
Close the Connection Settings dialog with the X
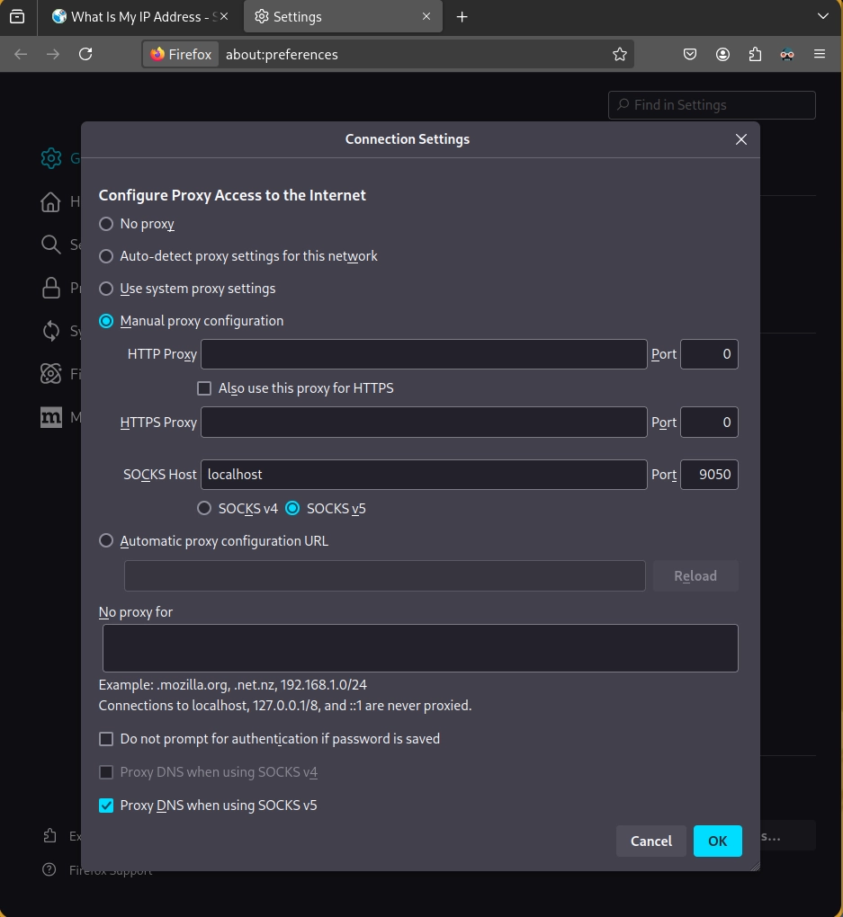click(x=741, y=139)
